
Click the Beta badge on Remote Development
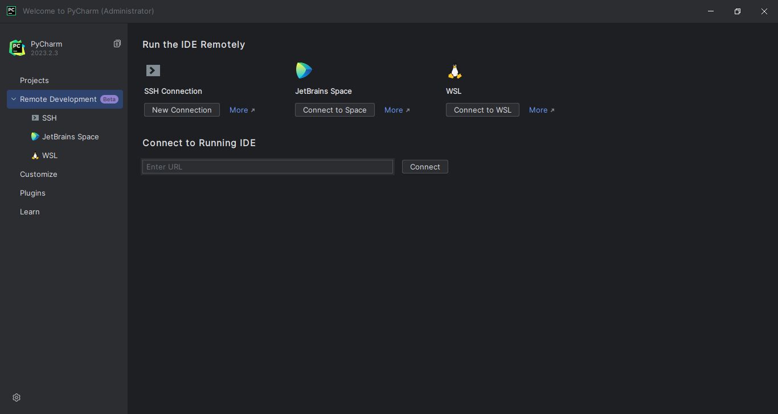(109, 99)
